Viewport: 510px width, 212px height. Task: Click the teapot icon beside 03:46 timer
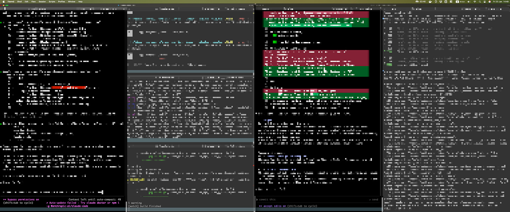(x=417, y=1)
